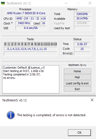
Task: Click the SSE speed 6.6 sec/Gb
Action: (31, 28)
